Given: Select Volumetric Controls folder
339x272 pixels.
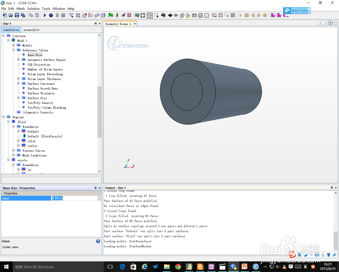Looking at the screenshot, I should (x=38, y=112).
